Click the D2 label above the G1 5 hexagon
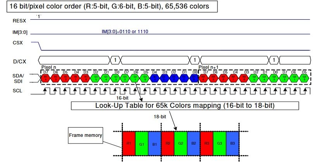Viewport: 319px width, 162px height. click(x=96, y=72)
